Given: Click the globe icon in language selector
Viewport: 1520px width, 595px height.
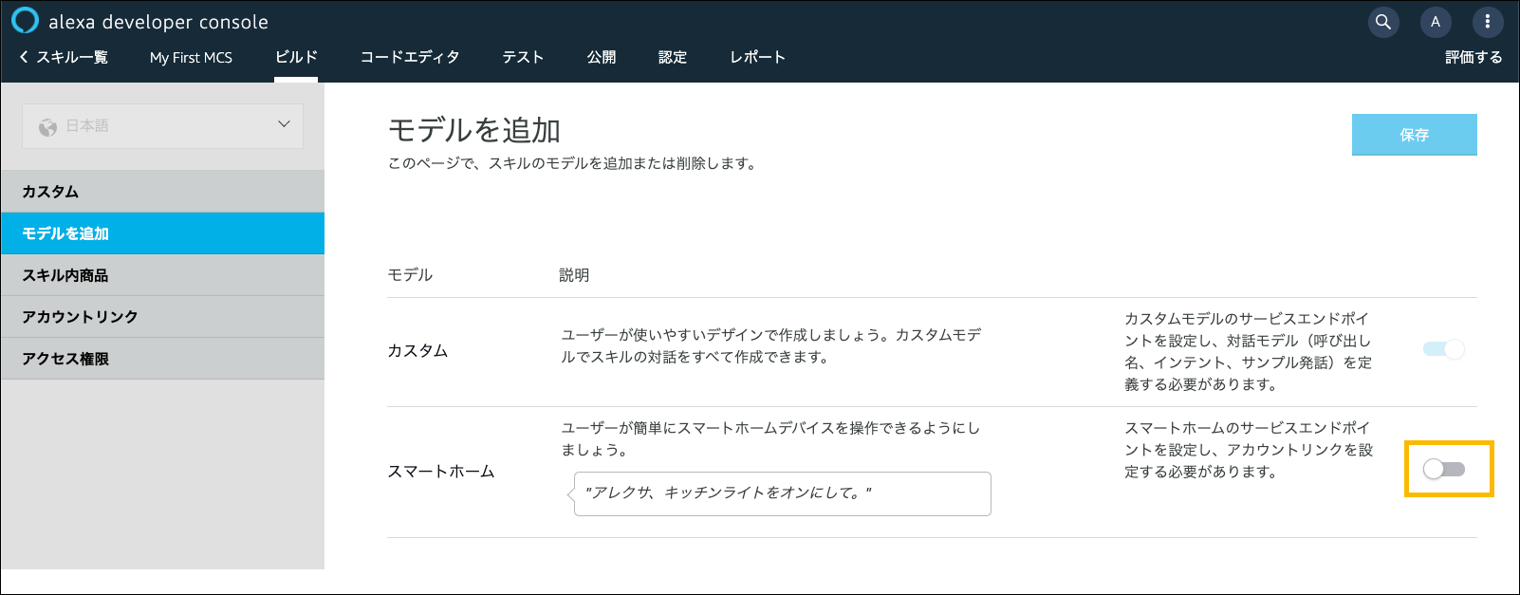Looking at the screenshot, I should [47, 127].
